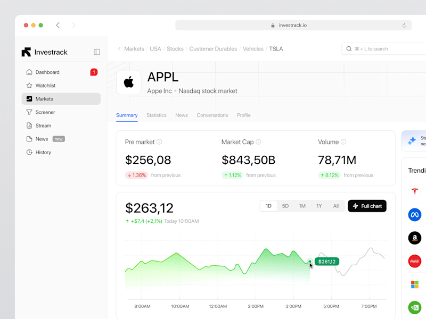This screenshot has width=426, height=319.
Task: Open Customer Durables breadcrumb
Action: [214, 49]
